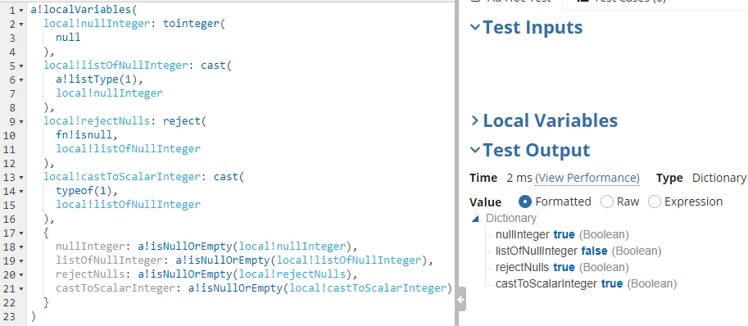Image resolution: width=748 pixels, height=326 pixels.
Task: Click the editor pane collapse arrow handle
Action: 460,300
